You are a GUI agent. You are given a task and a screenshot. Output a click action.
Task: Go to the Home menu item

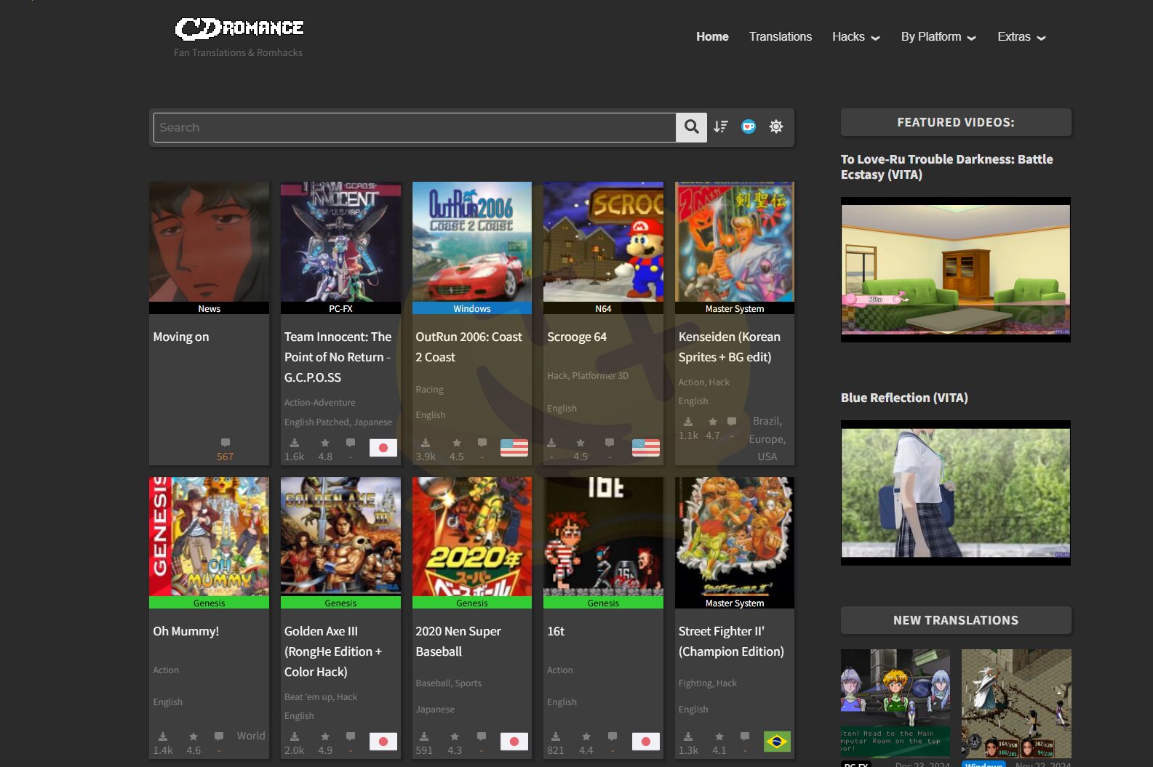click(712, 36)
